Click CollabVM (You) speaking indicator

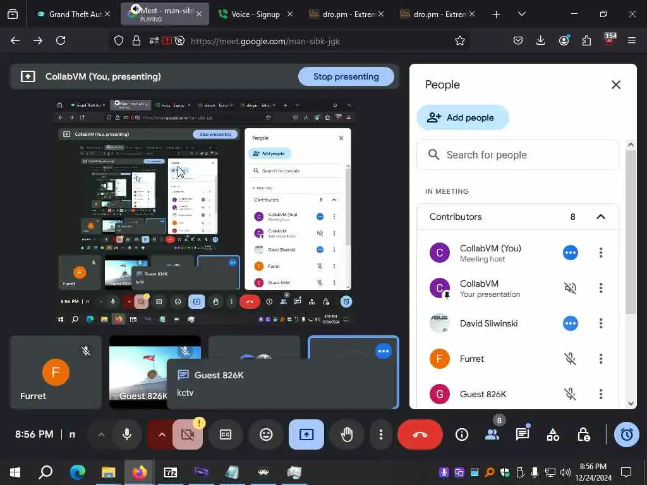tap(571, 253)
